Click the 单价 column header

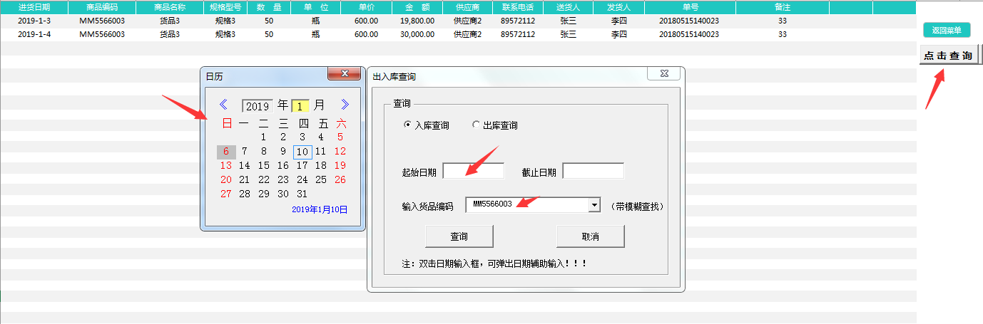pos(366,7)
